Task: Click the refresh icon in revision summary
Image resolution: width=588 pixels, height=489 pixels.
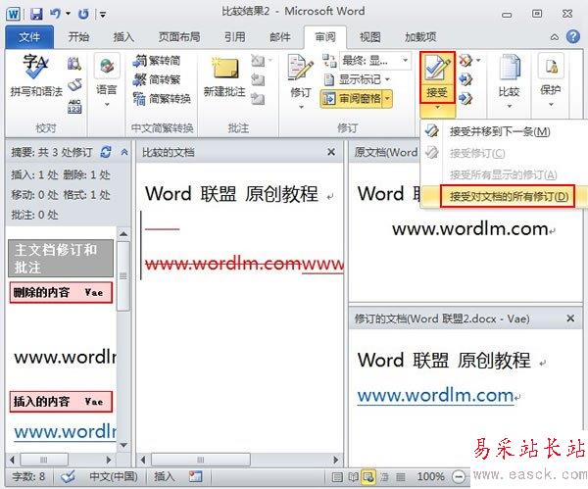Action: click(106, 152)
